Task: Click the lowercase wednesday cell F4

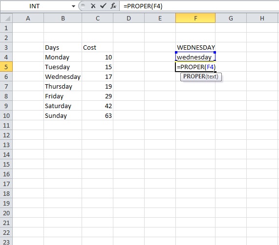Action: click(x=195, y=57)
